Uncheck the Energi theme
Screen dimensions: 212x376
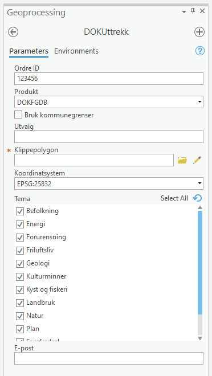[x=20, y=224]
